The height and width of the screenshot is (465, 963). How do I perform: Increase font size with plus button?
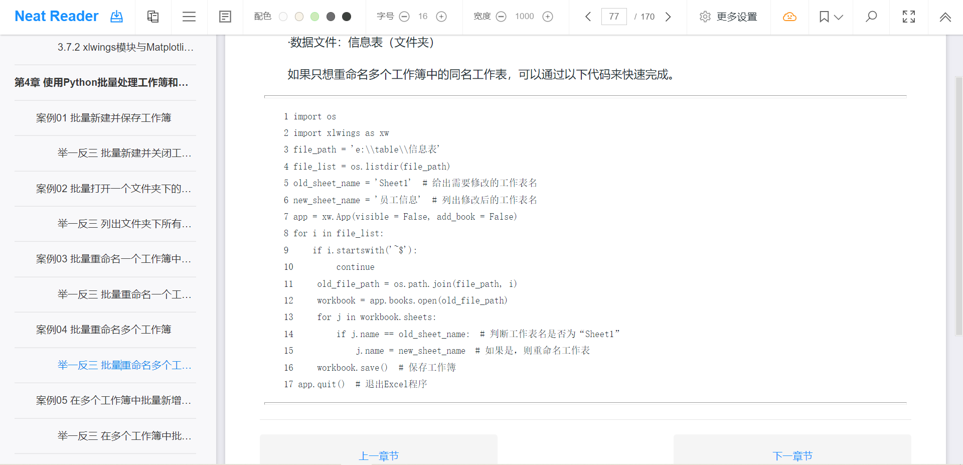click(x=441, y=17)
